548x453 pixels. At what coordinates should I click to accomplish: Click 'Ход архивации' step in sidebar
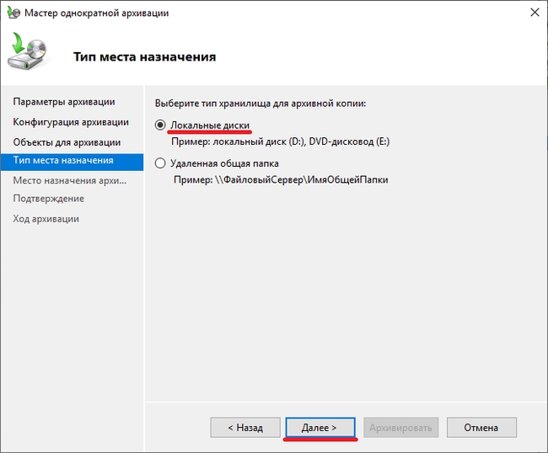pos(46,219)
